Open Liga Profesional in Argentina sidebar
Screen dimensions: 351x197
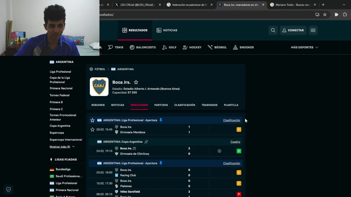point(60,72)
